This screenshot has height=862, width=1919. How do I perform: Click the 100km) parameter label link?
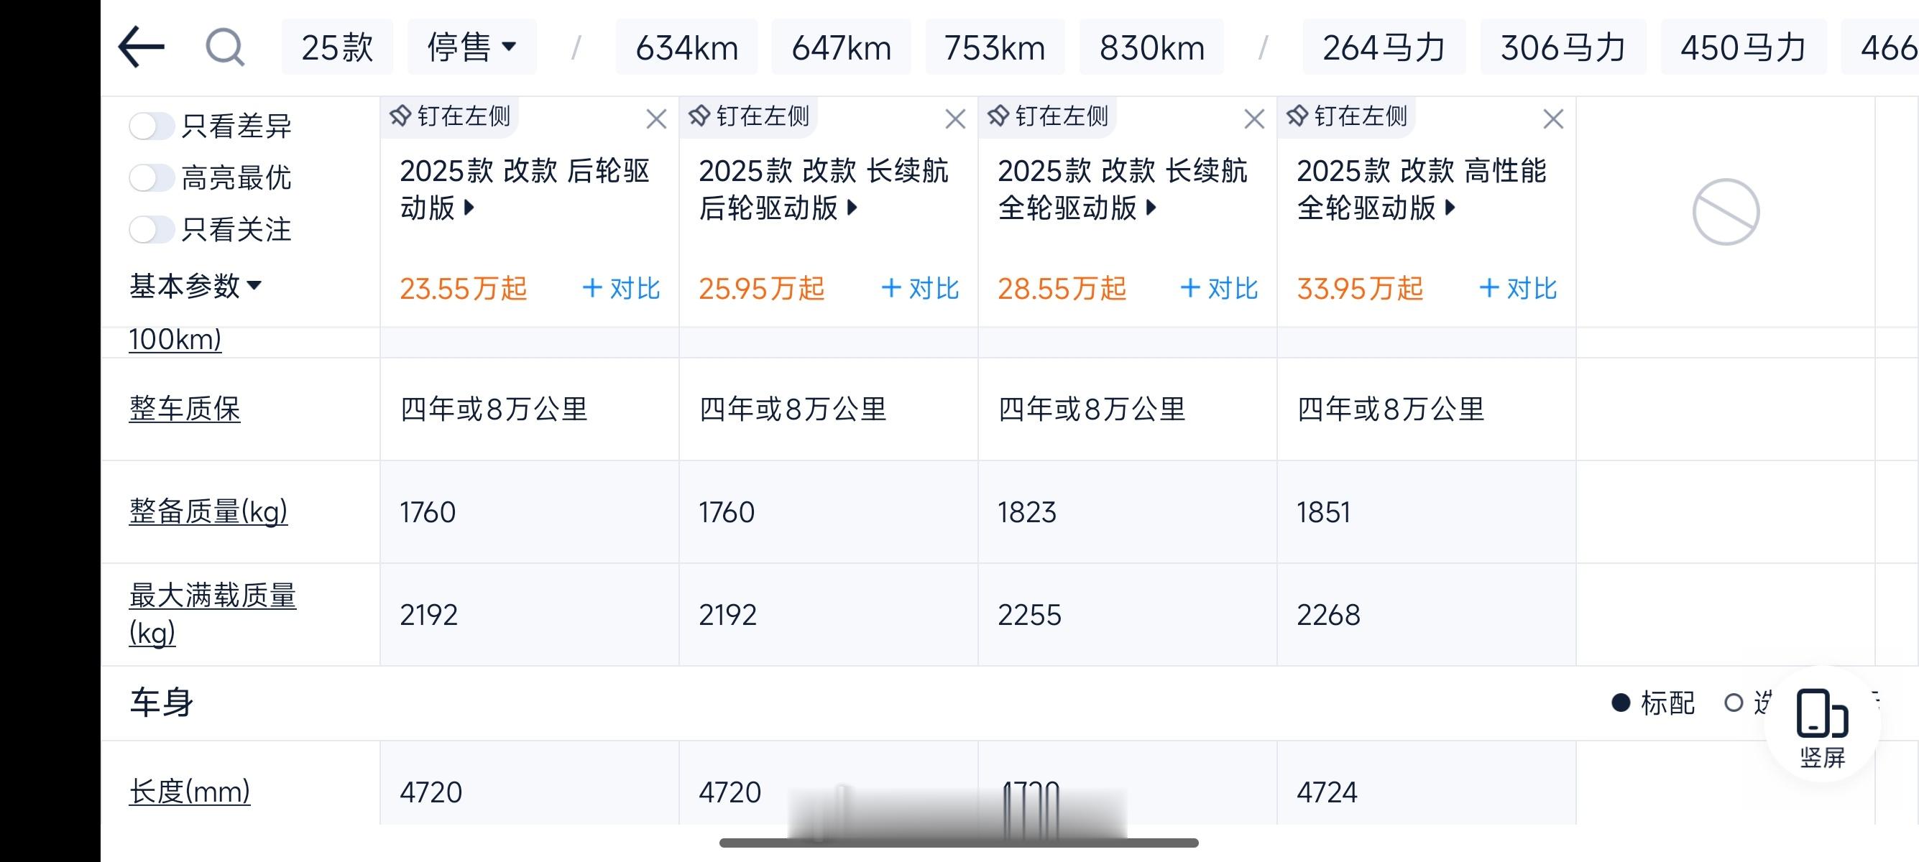[x=175, y=340]
